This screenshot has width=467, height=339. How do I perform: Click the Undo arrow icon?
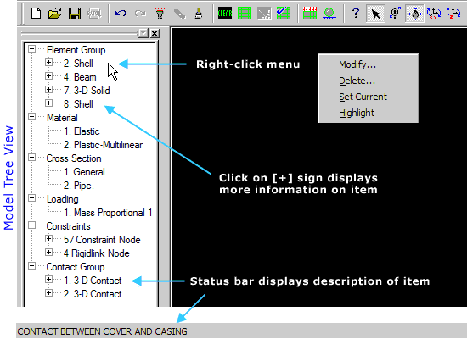coord(121,14)
